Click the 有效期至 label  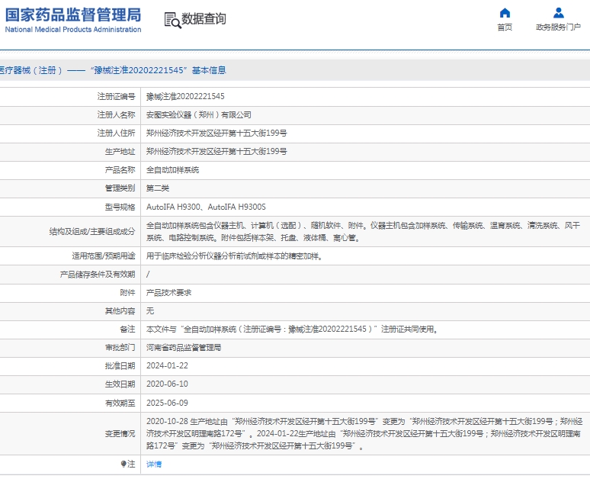[120, 403]
